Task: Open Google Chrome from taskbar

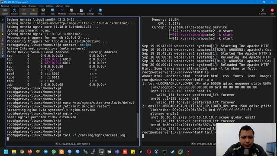Action: point(22,152)
